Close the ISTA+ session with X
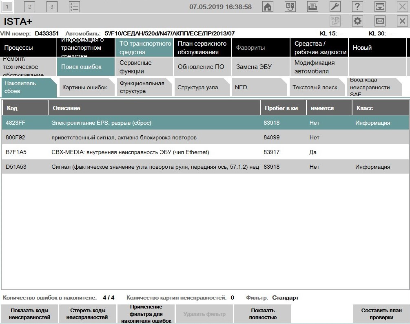The width and height of the screenshot is (410, 324). click(402, 21)
